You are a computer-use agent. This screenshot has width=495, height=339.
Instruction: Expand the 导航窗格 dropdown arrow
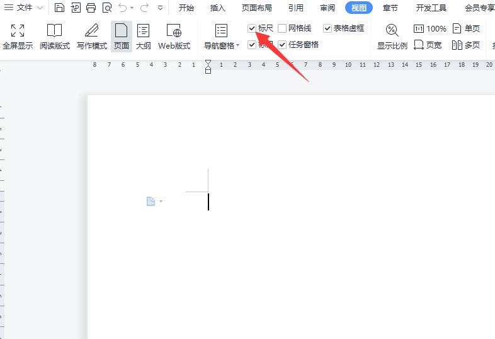[237, 46]
